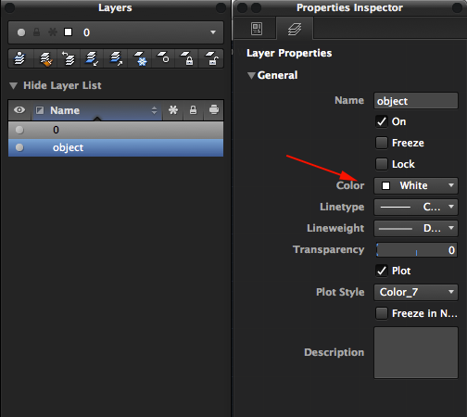Click the Freeze Layer snowflake toolbar icon
This screenshot has width=467, height=417.
click(x=141, y=58)
